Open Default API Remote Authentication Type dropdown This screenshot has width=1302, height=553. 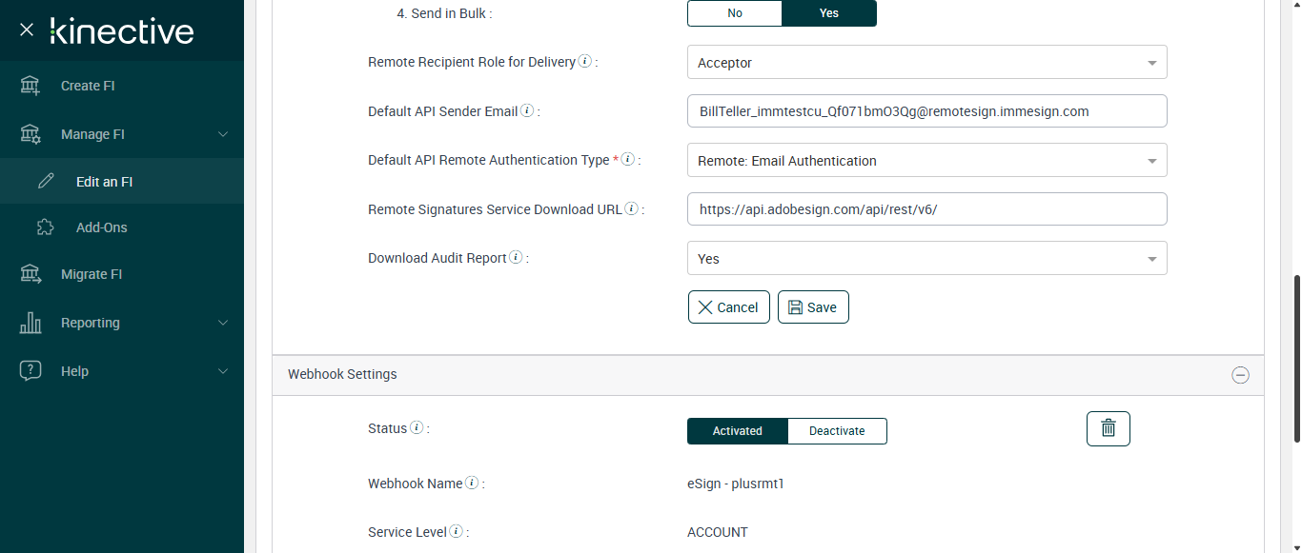click(x=926, y=161)
